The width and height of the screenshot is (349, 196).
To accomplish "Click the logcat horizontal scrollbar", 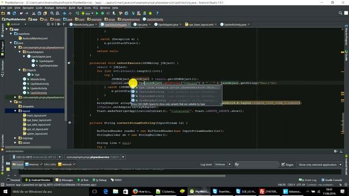I will tap(122, 176).
